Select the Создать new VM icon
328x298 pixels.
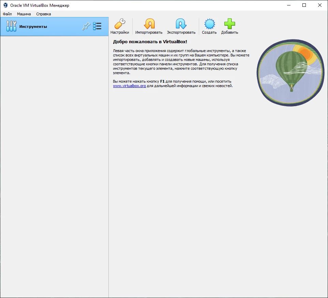click(209, 24)
